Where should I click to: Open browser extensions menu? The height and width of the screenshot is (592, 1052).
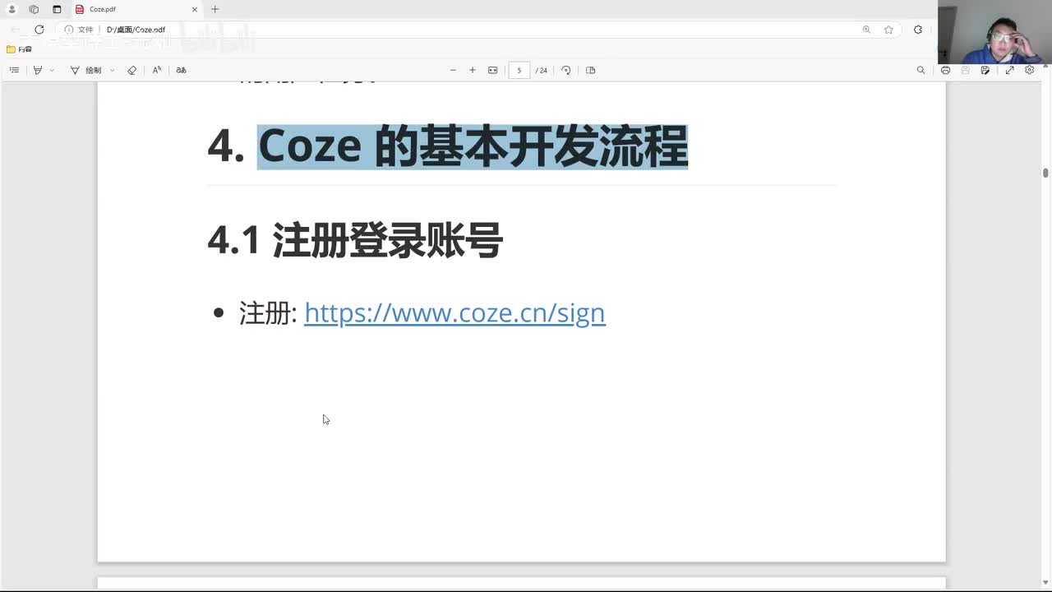point(918,30)
